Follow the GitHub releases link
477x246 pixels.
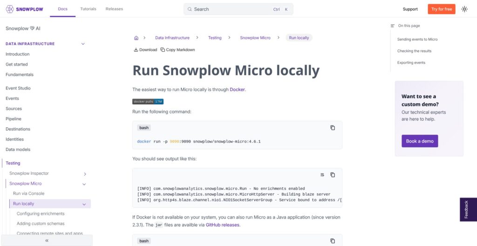tap(223, 225)
